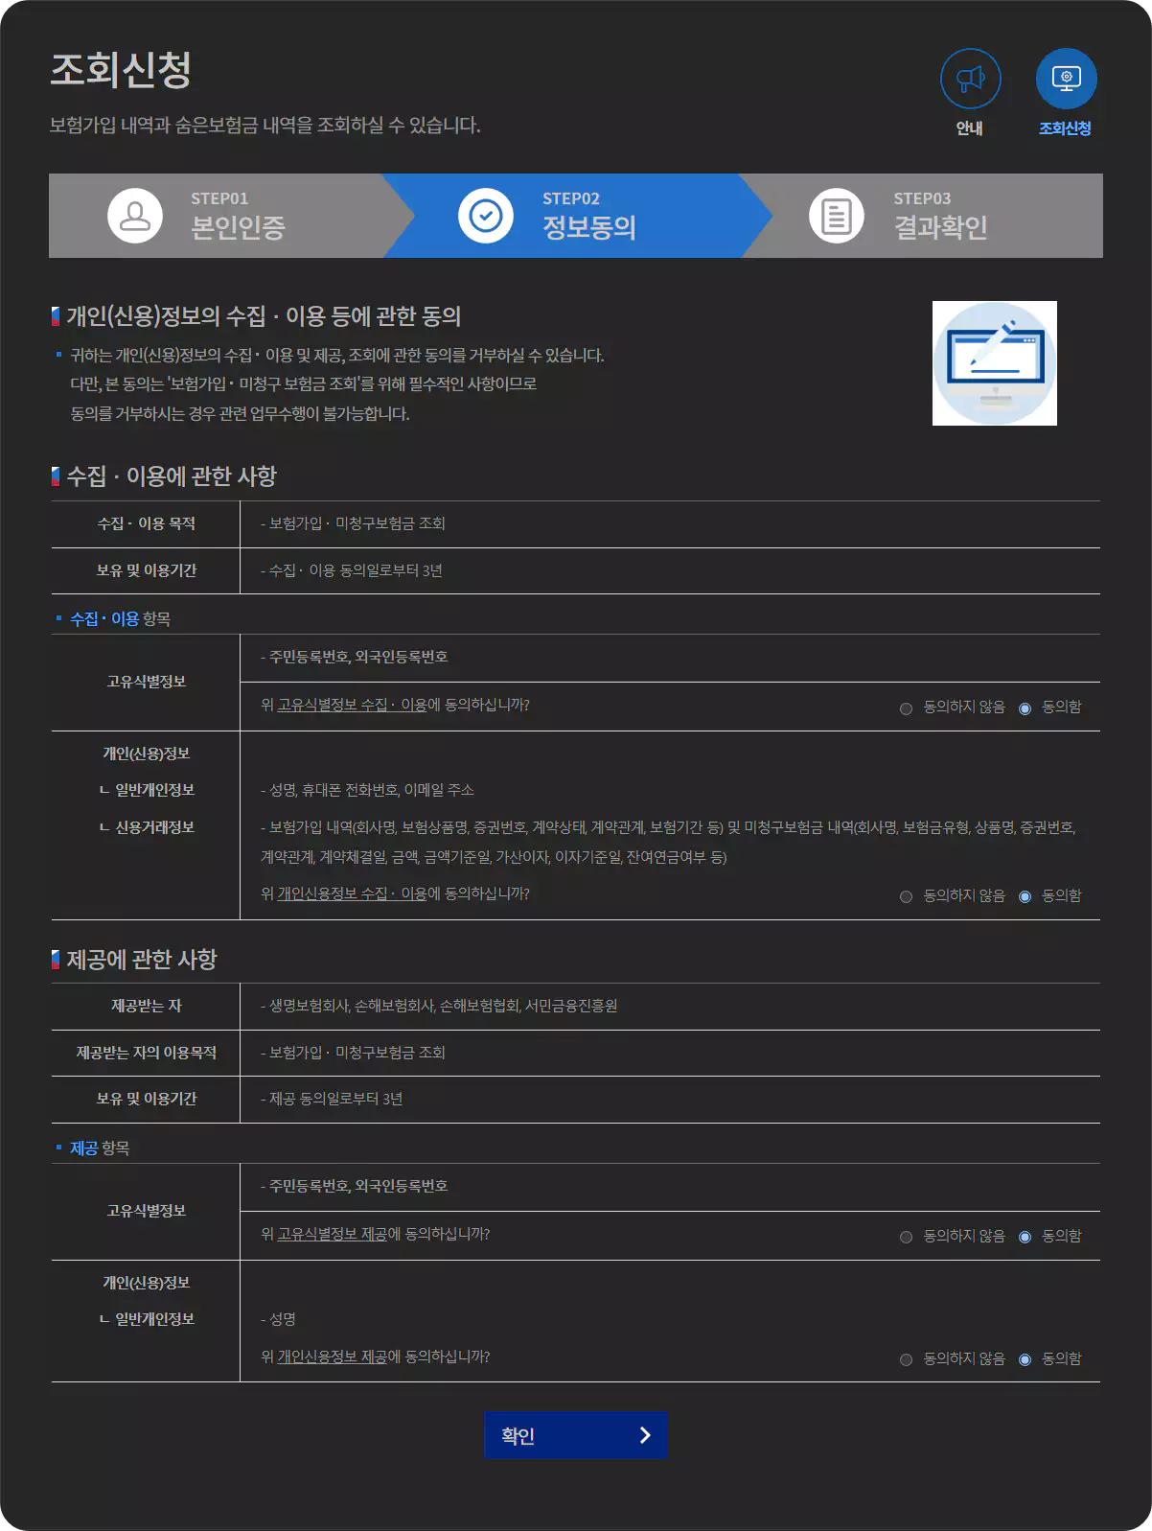This screenshot has height=1531, width=1152.
Task: Click the 수집·이용 목적 row header
Action: pos(146,523)
